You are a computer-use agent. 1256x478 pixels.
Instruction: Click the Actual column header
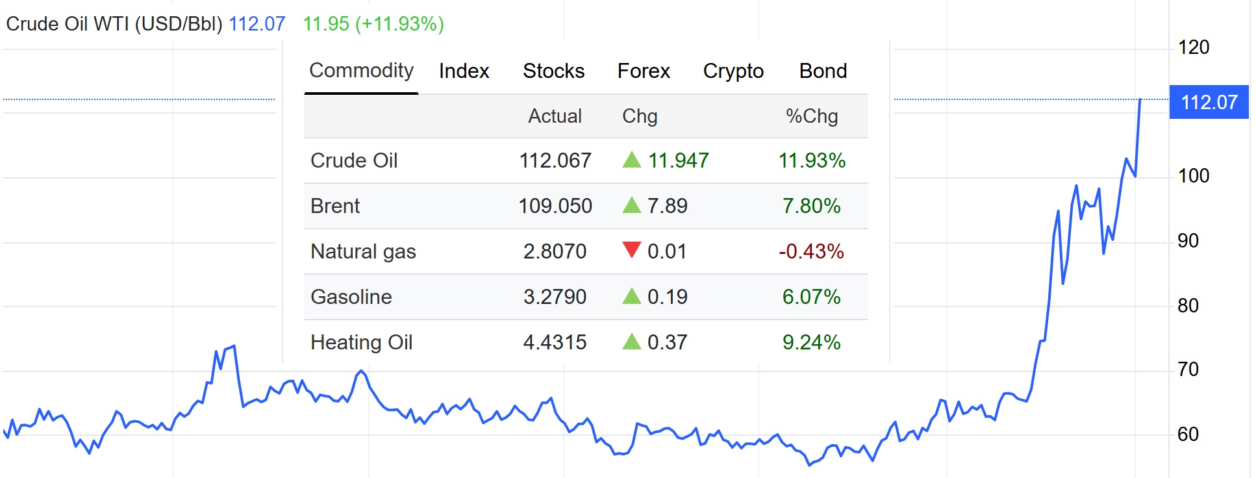pos(555,116)
